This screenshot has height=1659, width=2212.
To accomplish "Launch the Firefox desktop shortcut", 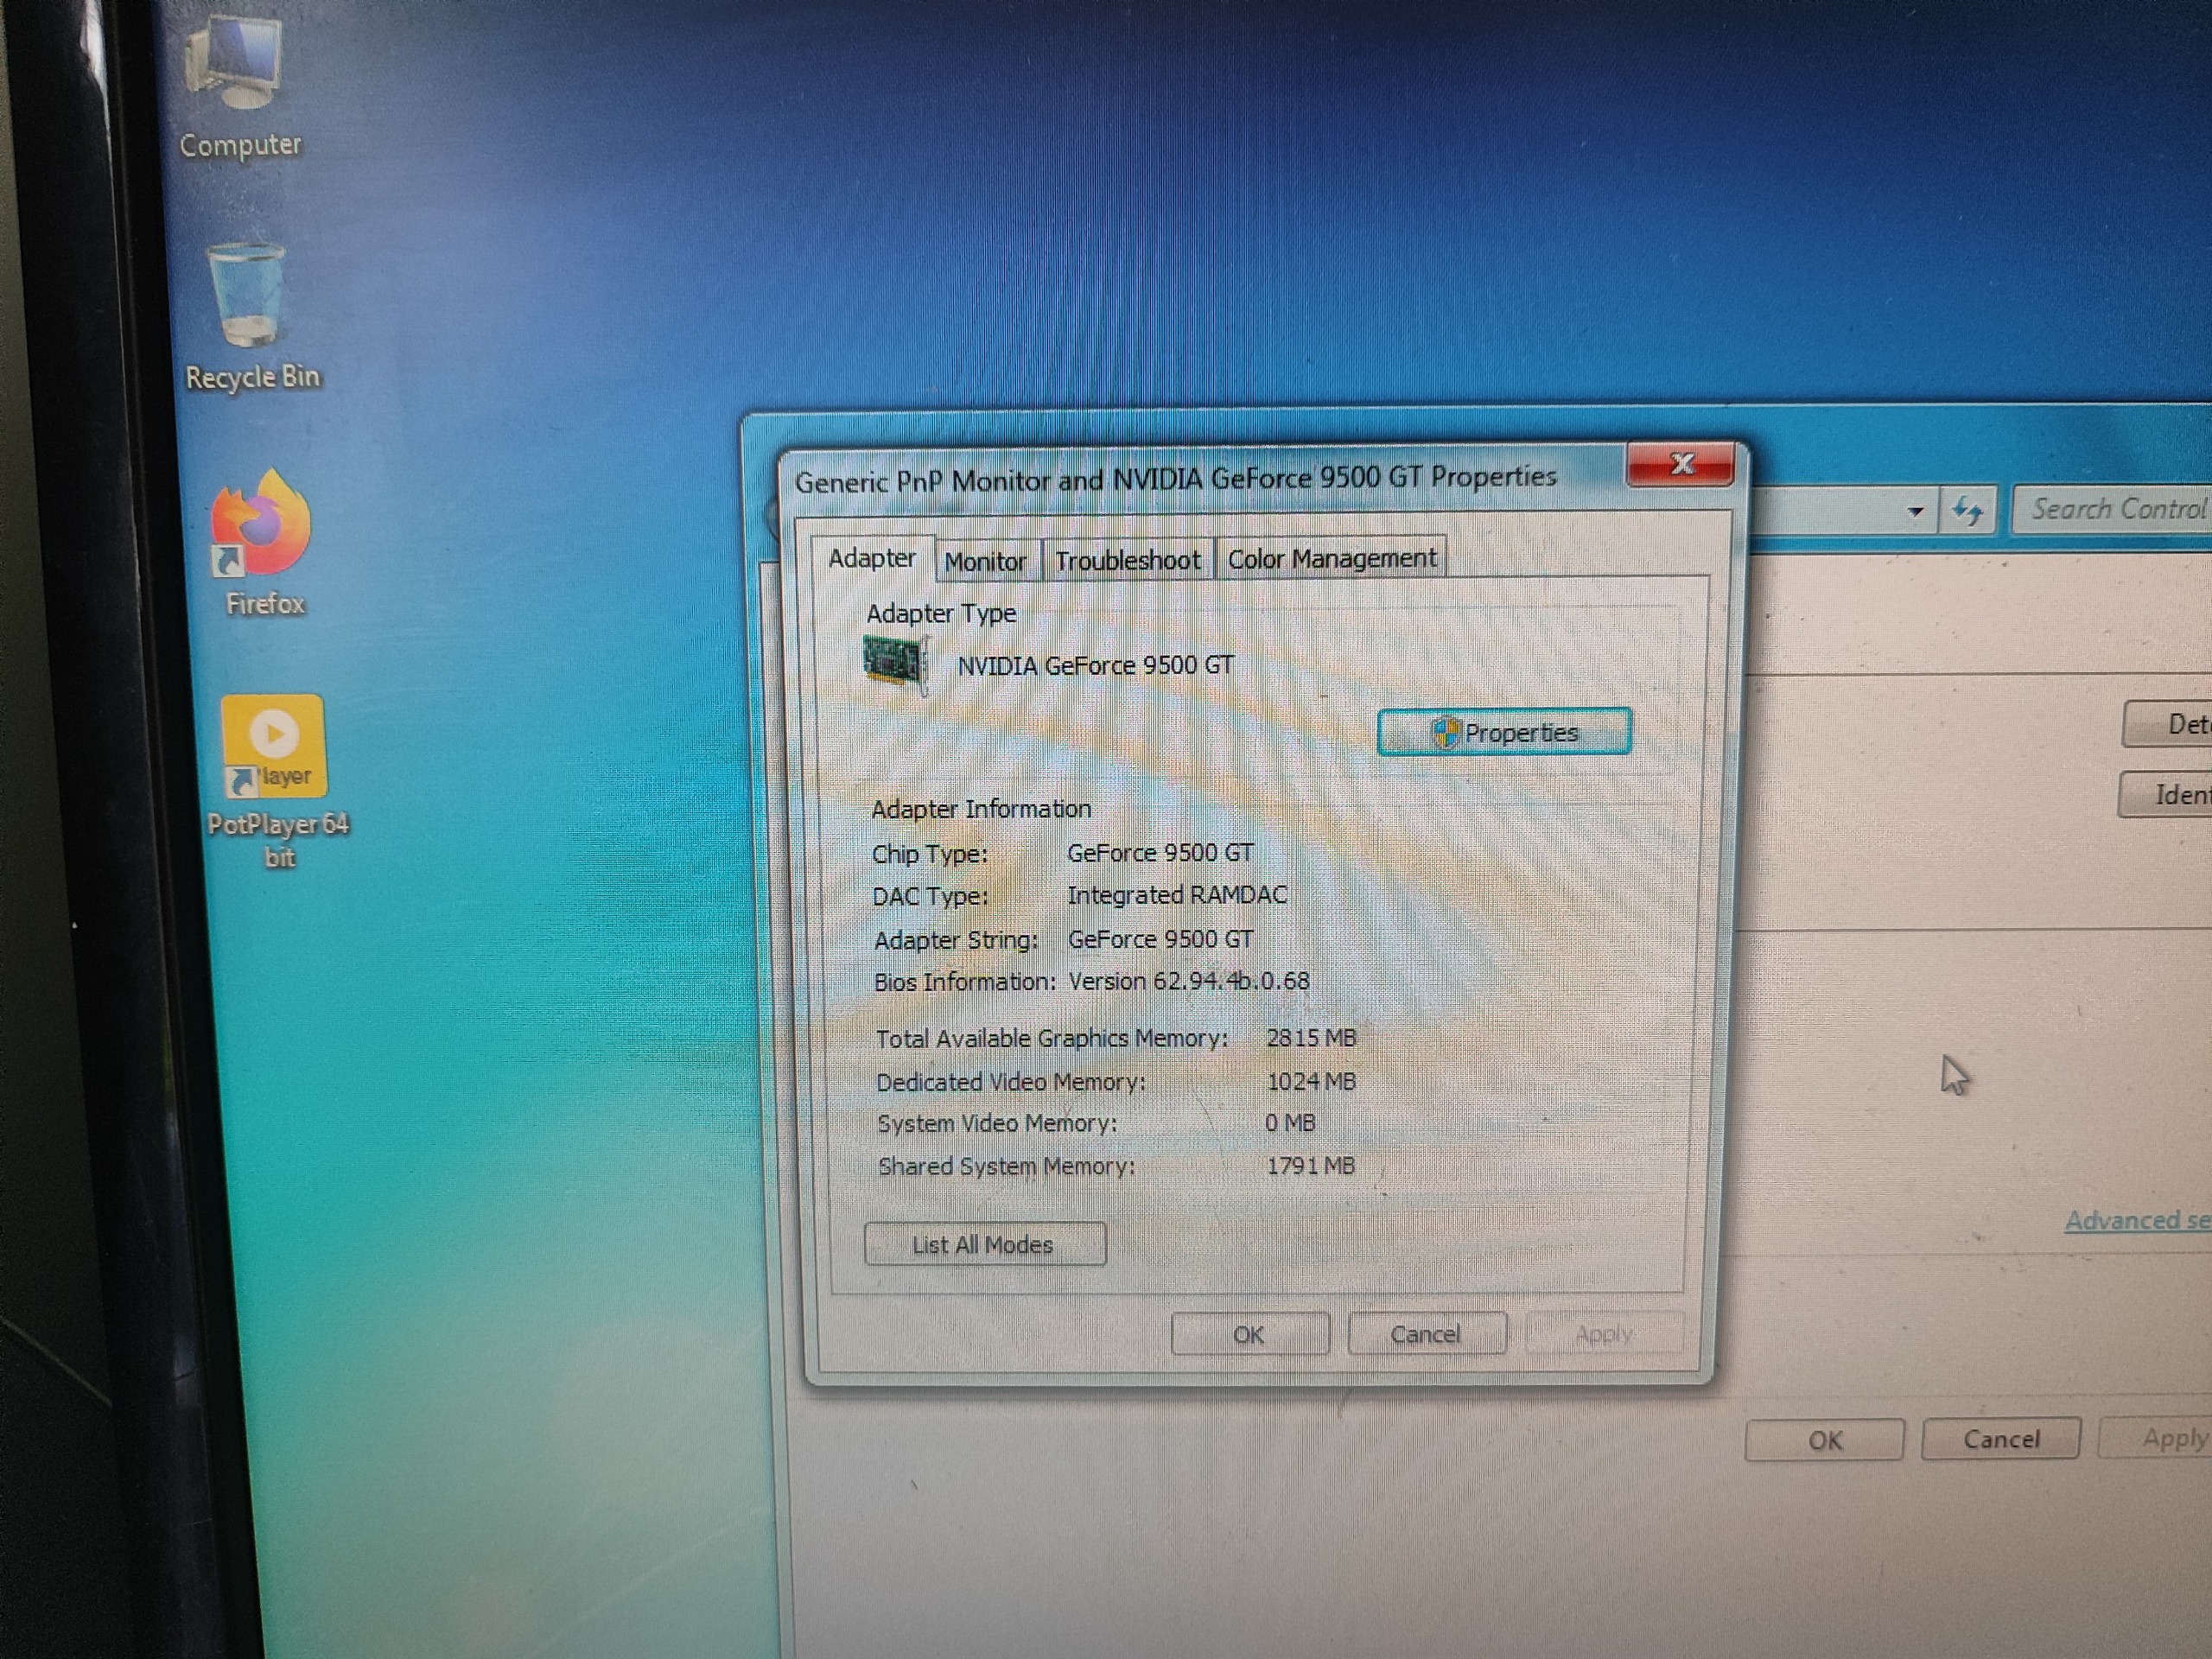I will coord(262,524).
